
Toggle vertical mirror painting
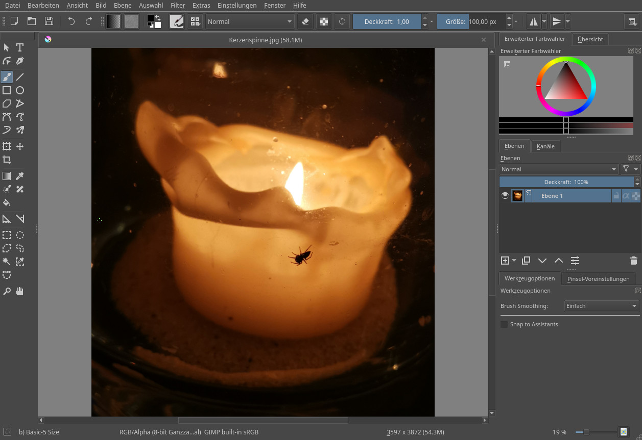pos(557,21)
